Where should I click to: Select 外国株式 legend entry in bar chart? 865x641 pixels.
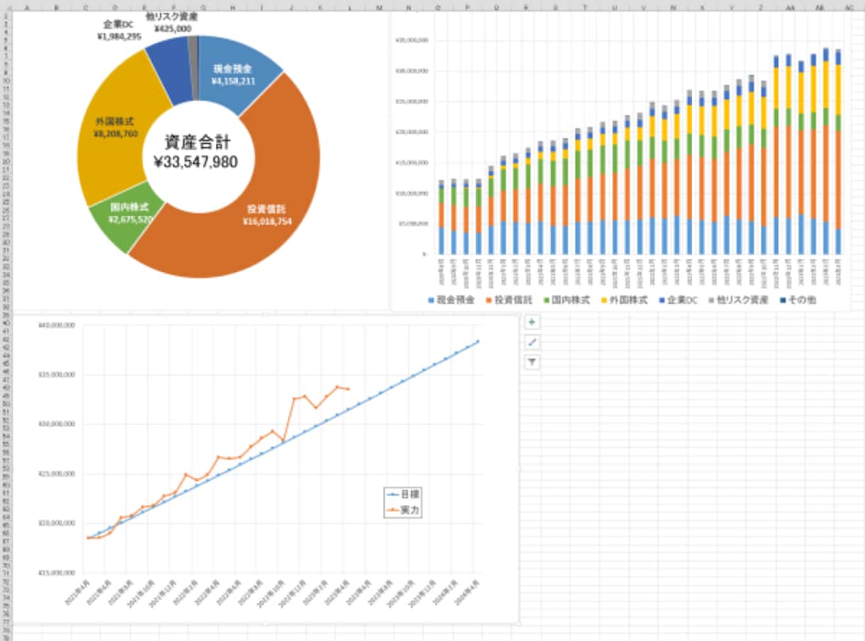(625, 300)
